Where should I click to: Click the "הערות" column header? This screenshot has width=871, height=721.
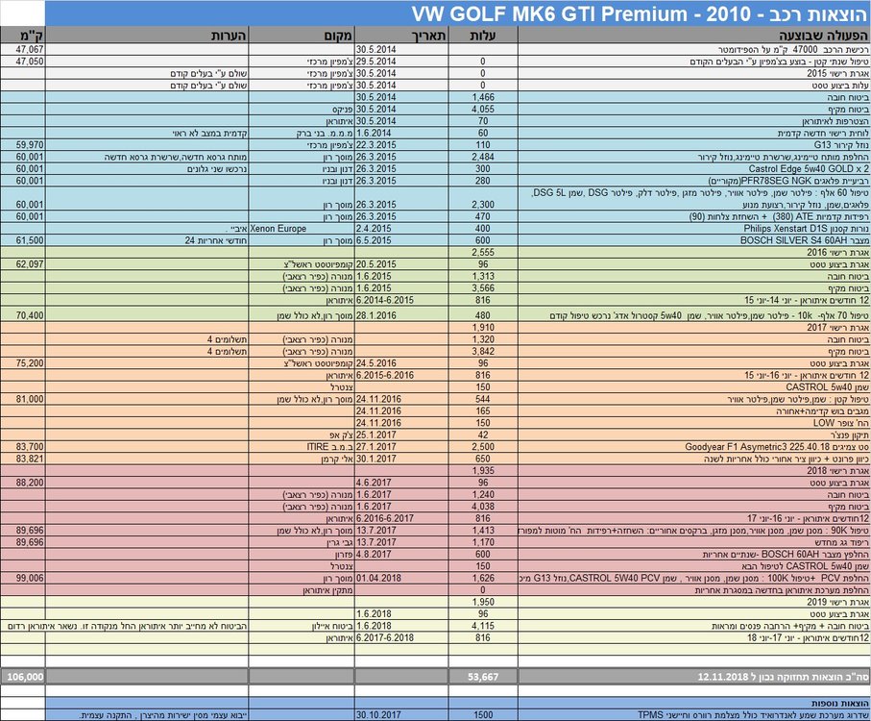[147, 35]
